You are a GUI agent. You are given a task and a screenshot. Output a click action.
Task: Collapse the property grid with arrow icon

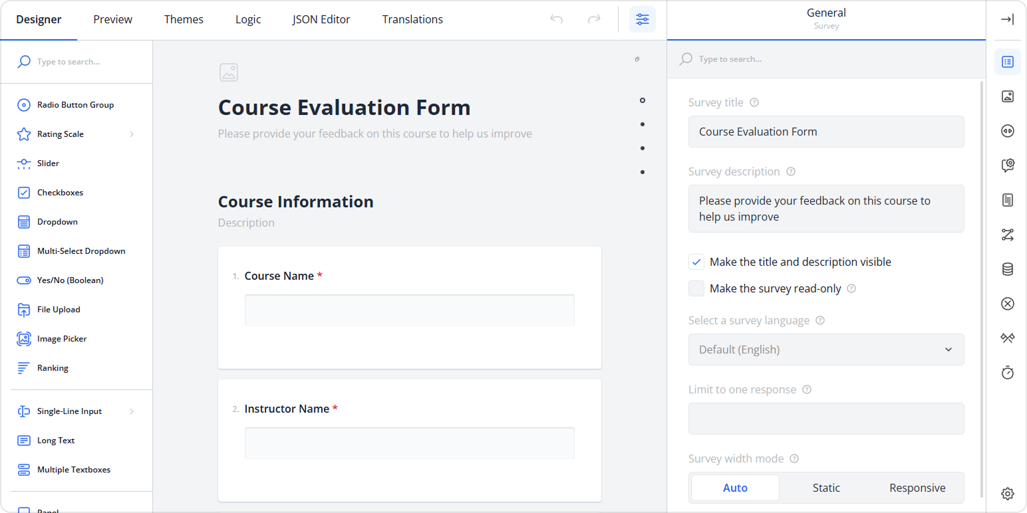1007,19
